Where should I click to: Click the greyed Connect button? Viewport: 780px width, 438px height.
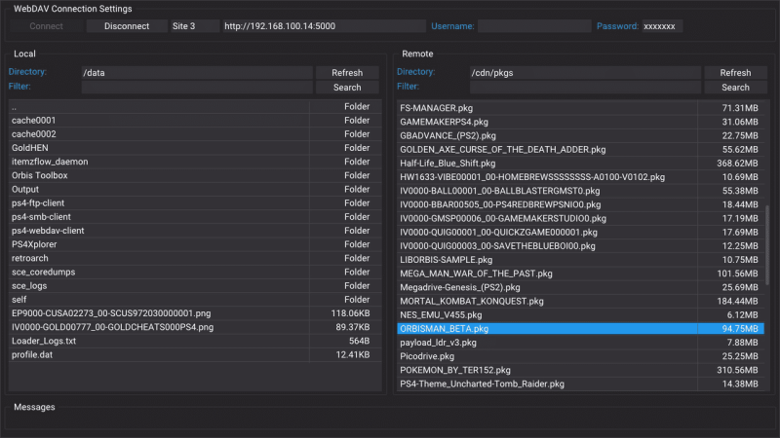[46, 26]
